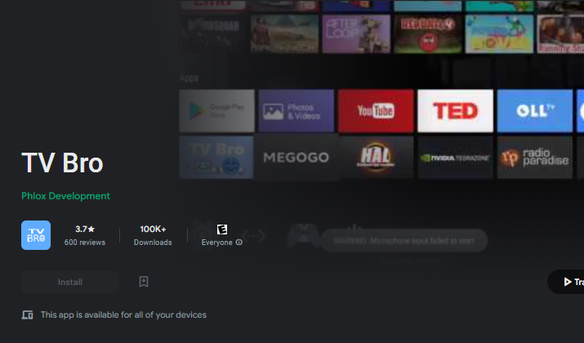Click the YouTube tile in the background screenshot

coord(376,110)
